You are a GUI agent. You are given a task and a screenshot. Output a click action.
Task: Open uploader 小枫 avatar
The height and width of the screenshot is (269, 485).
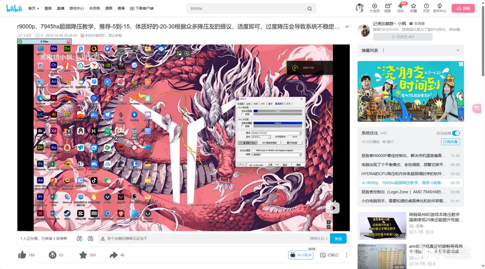364,31
